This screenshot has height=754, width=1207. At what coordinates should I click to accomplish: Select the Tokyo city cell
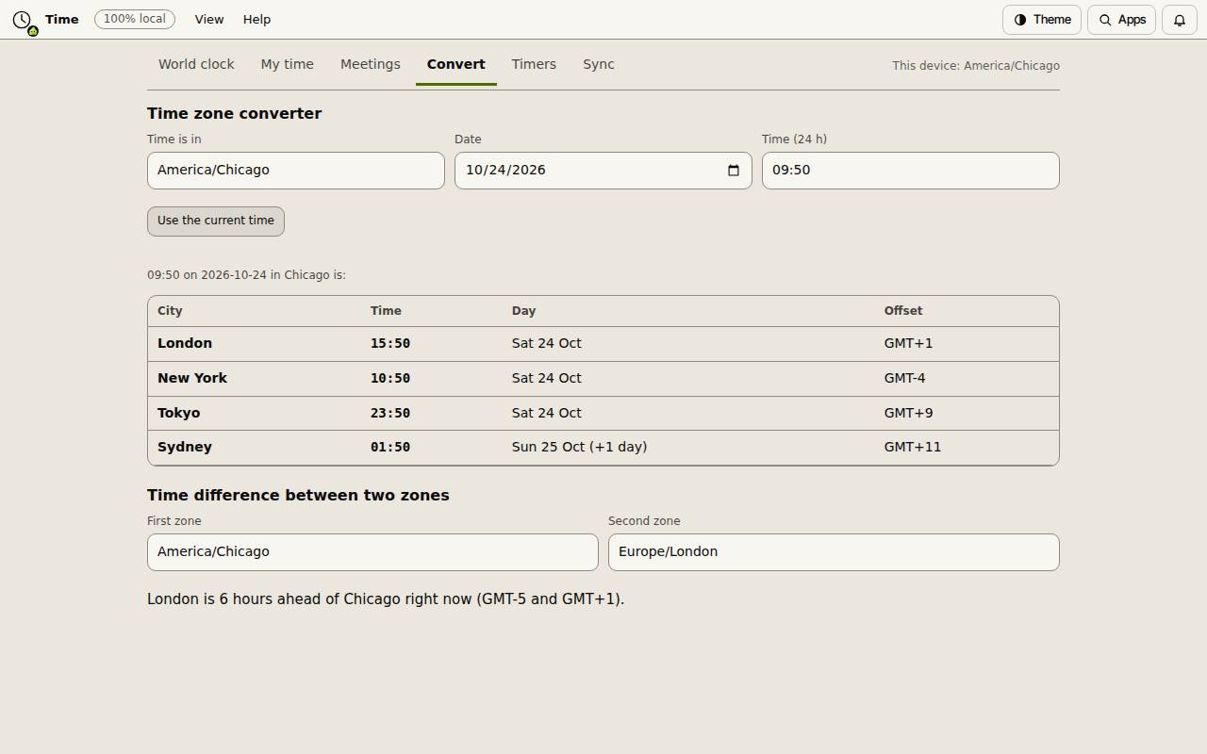click(x=179, y=413)
